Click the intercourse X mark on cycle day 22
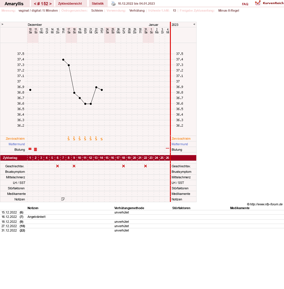The width and height of the screenshot is (284, 289). [146, 166]
